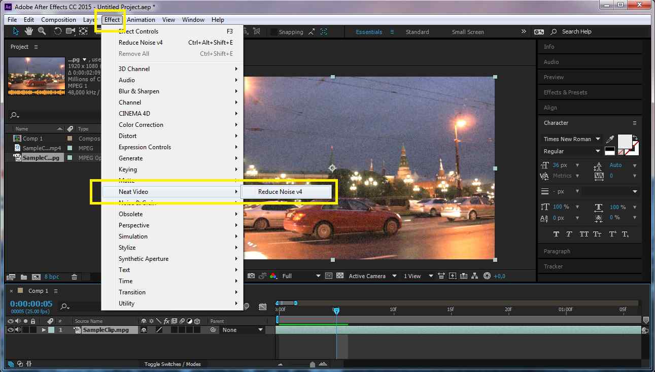Mute audio of SampleClip.mpg layer
The image size is (655, 372).
pyautogui.click(x=18, y=330)
